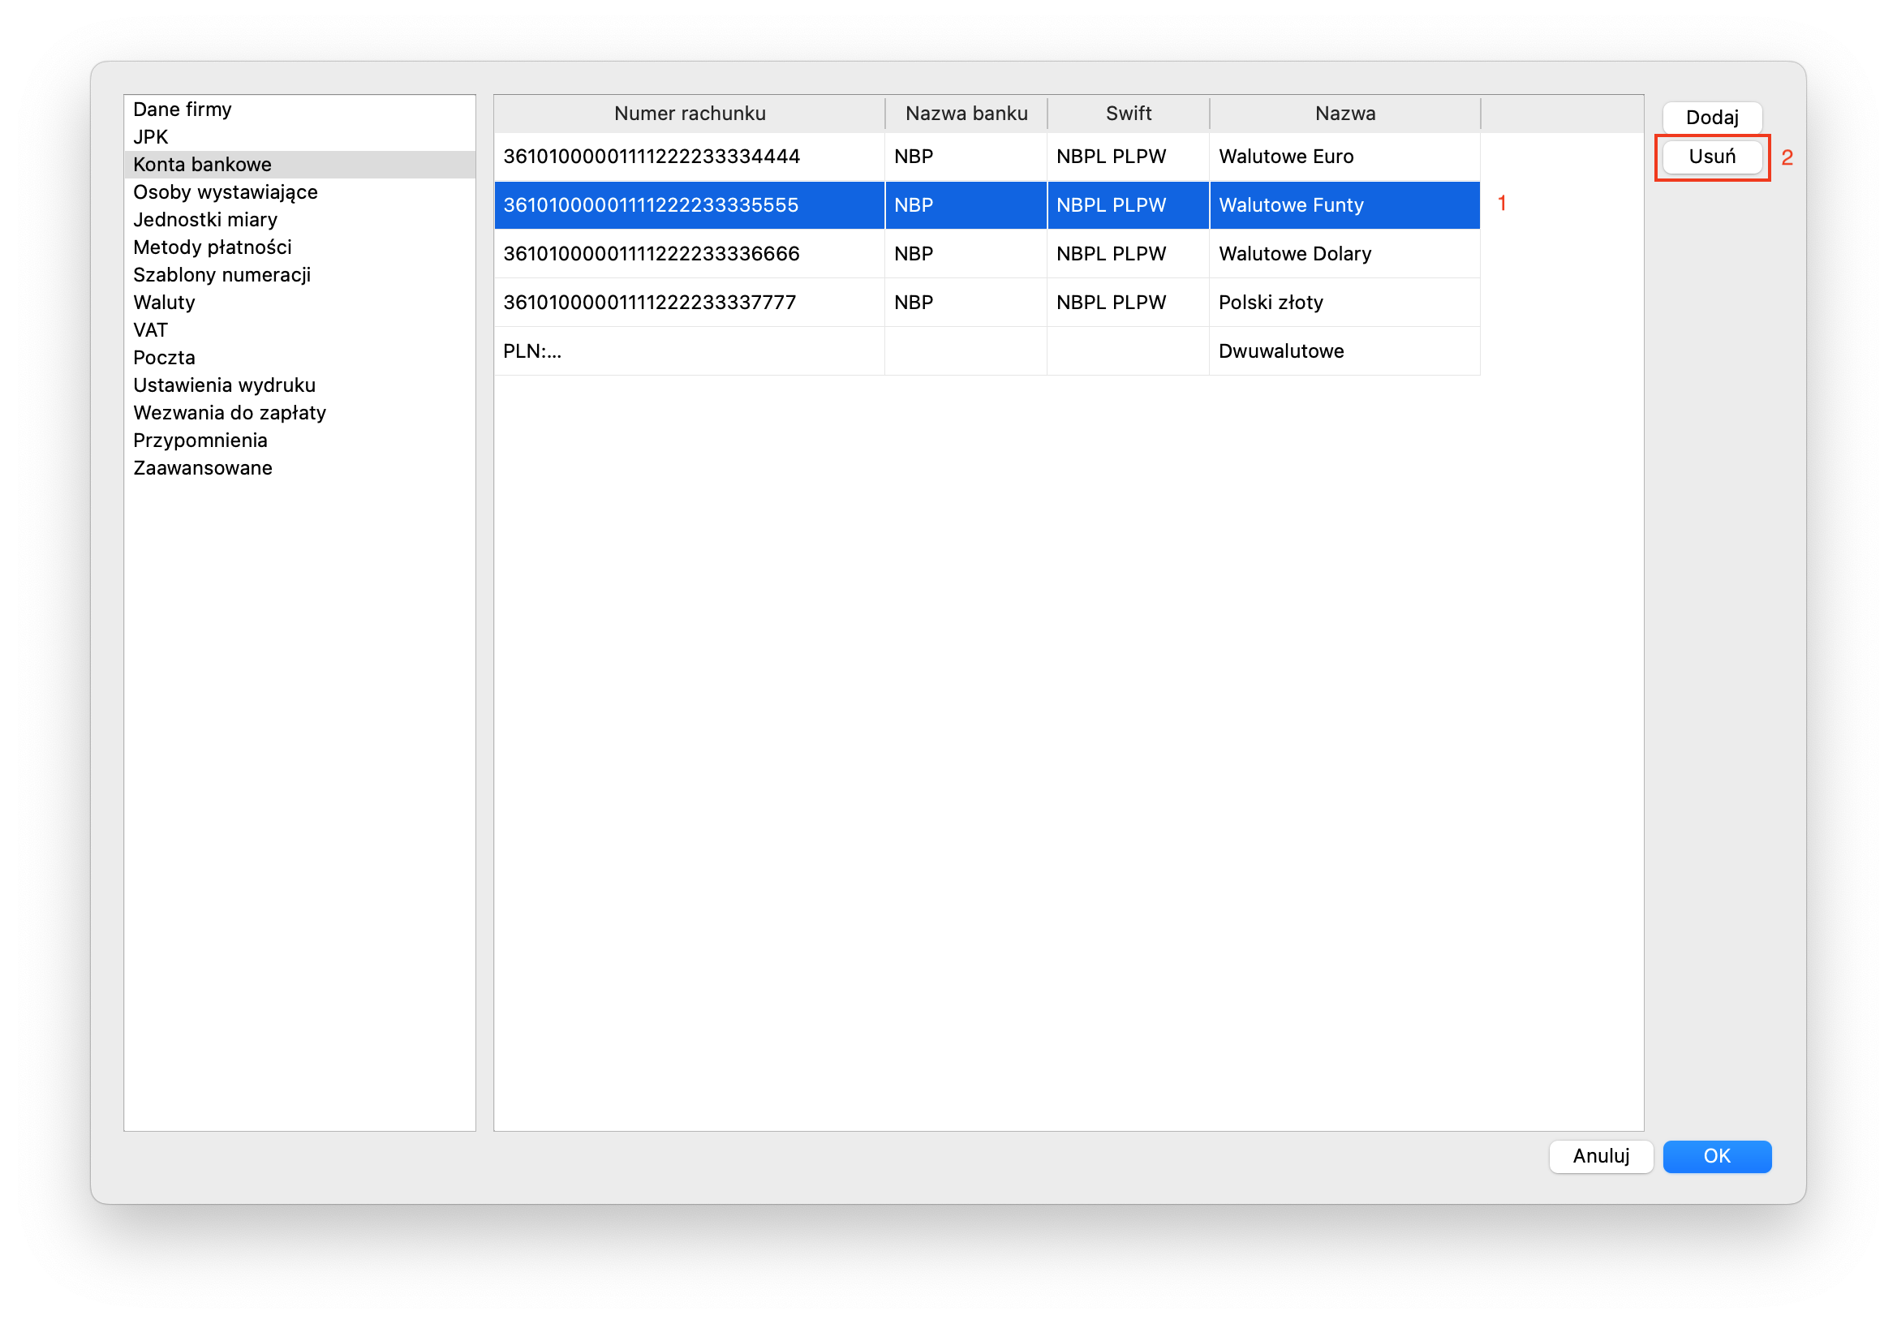Click the Usuń button
This screenshot has height=1324, width=1897.
tap(1711, 156)
